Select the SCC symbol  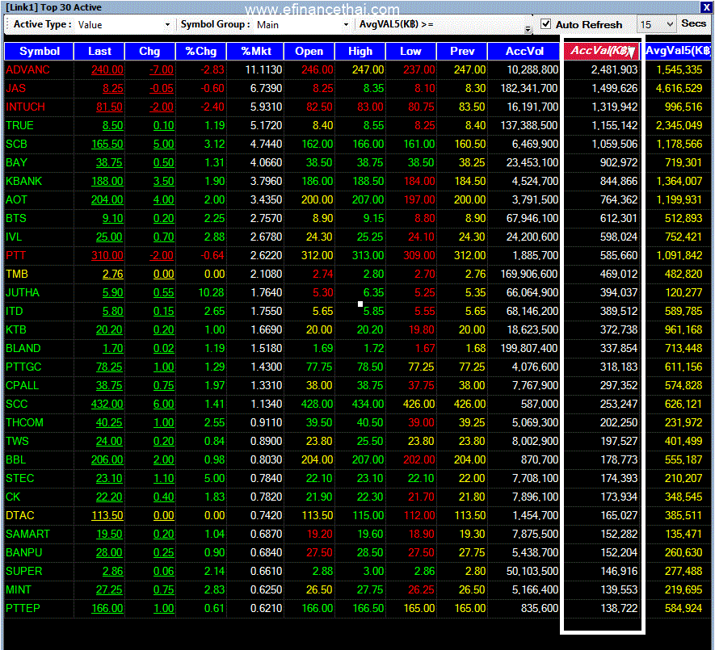(17, 404)
